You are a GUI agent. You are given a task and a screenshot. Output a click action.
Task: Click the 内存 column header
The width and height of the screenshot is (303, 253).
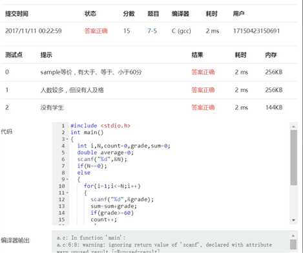tap(271, 55)
